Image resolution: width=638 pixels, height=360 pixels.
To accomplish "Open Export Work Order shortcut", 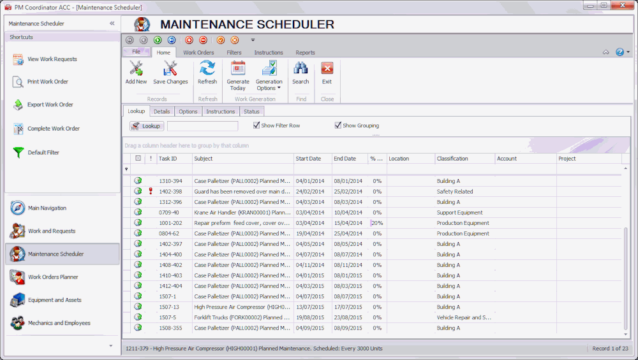I will point(50,104).
